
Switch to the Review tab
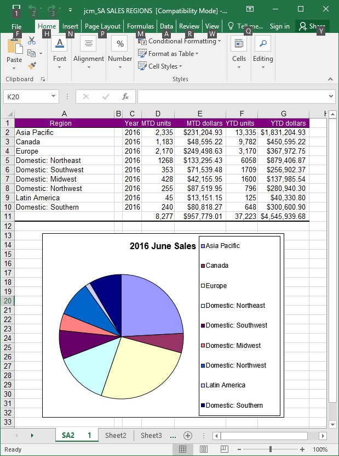[x=189, y=26]
